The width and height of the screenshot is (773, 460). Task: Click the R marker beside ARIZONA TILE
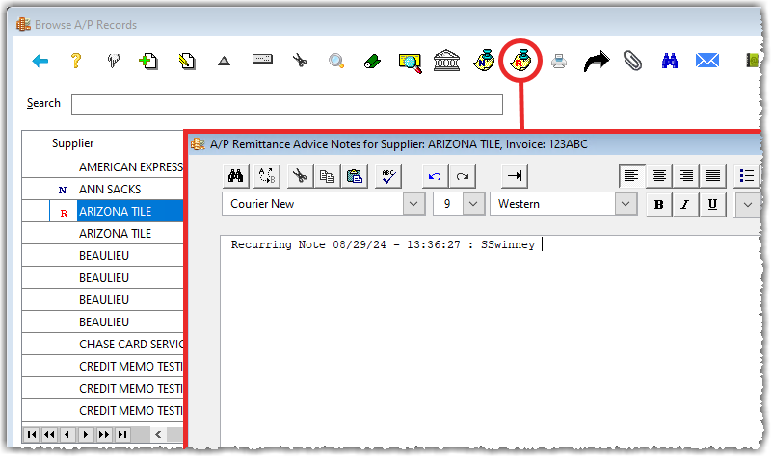pos(64,213)
